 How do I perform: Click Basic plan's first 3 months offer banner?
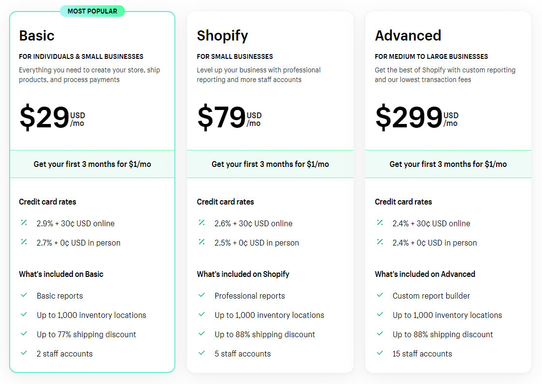92,164
